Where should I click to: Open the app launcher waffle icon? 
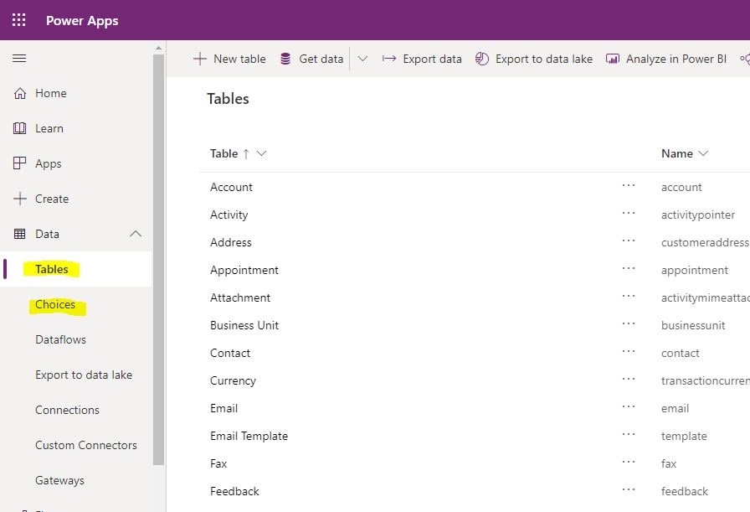click(x=18, y=19)
